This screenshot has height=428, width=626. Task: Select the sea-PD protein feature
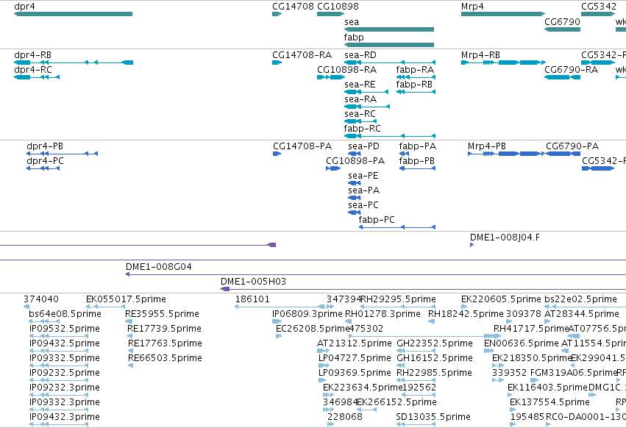point(355,154)
